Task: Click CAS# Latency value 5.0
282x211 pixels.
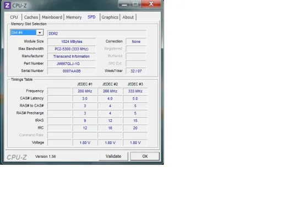Action: coord(135,98)
